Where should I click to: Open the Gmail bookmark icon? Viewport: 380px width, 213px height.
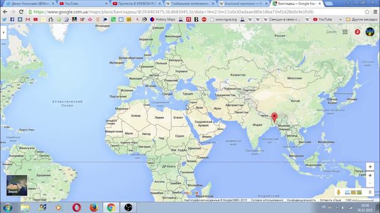tap(28, 20)
